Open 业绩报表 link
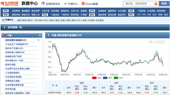Image resolution: width=170 pixels, height=95 pixels. 102,11
